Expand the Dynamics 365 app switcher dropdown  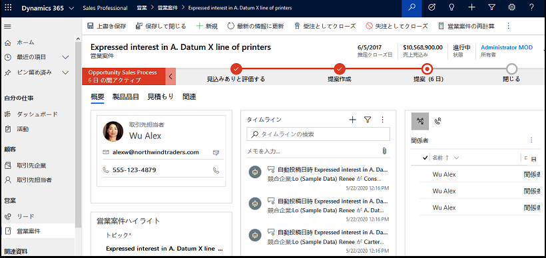point(71,9)
